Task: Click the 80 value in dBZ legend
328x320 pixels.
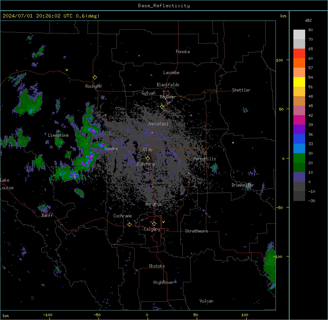Action: [310, 30]
